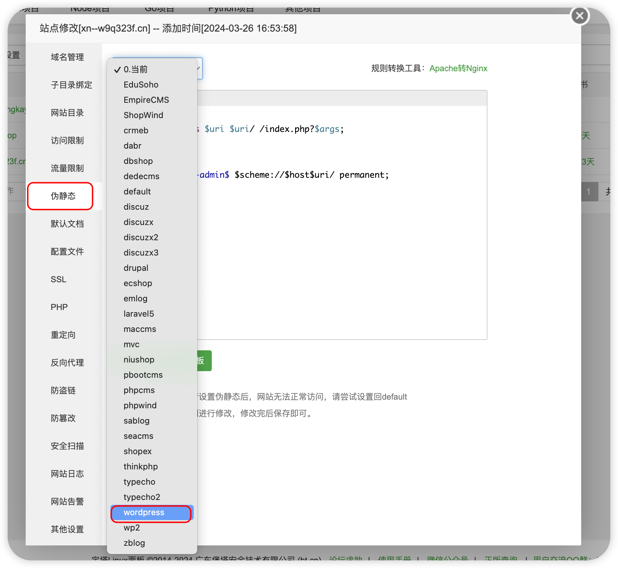Select the default rewrite template

137,192
